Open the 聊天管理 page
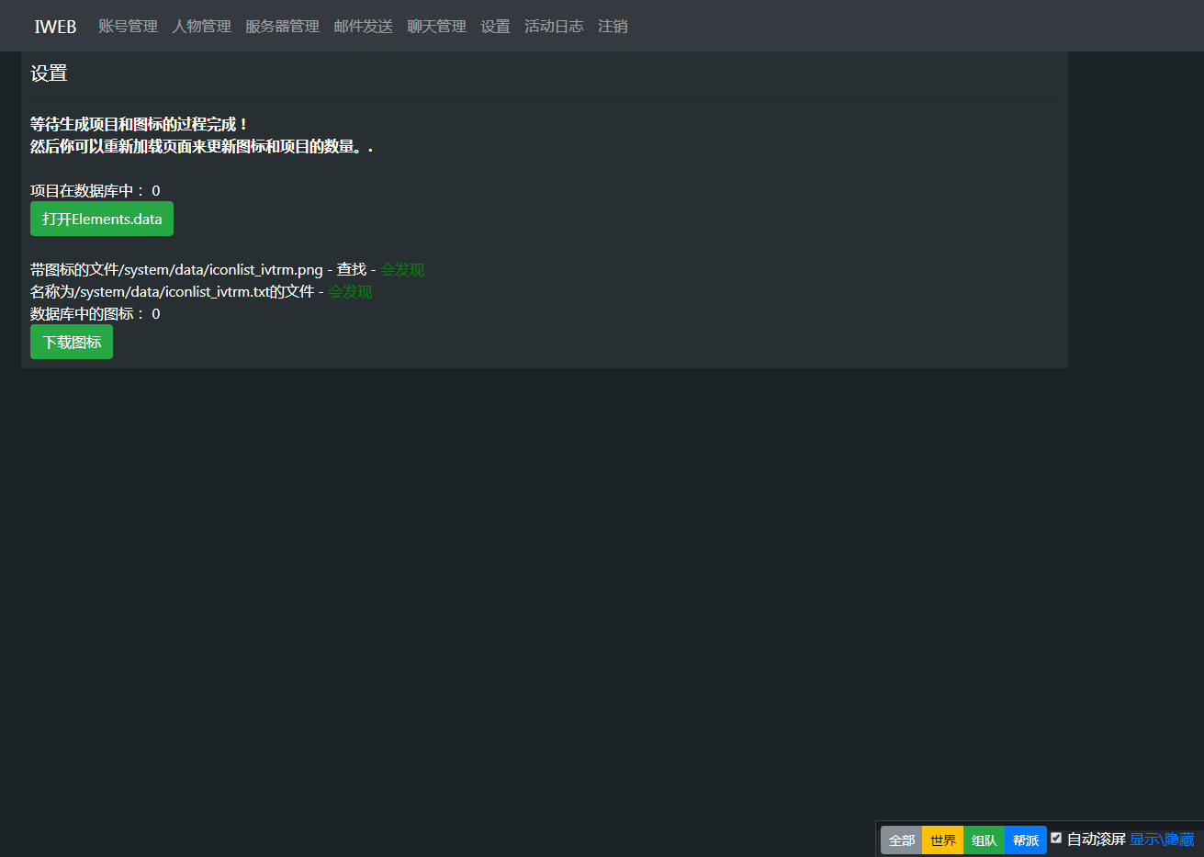Viewport: 1204px width, 857px height. (436, 26)
